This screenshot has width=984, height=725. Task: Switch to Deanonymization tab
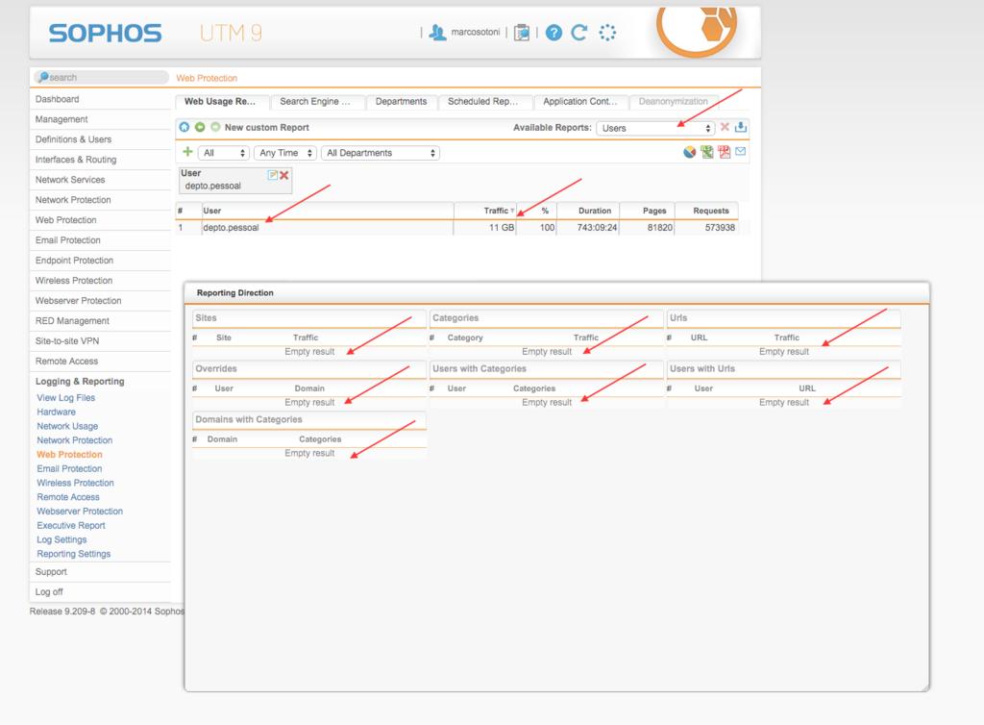click(x=676, y=102)
